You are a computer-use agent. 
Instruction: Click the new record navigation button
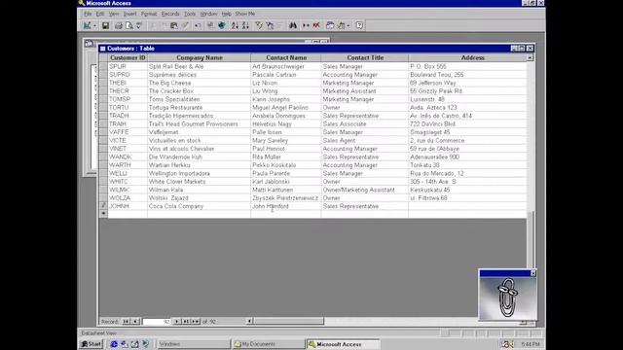tap(195, 322)
